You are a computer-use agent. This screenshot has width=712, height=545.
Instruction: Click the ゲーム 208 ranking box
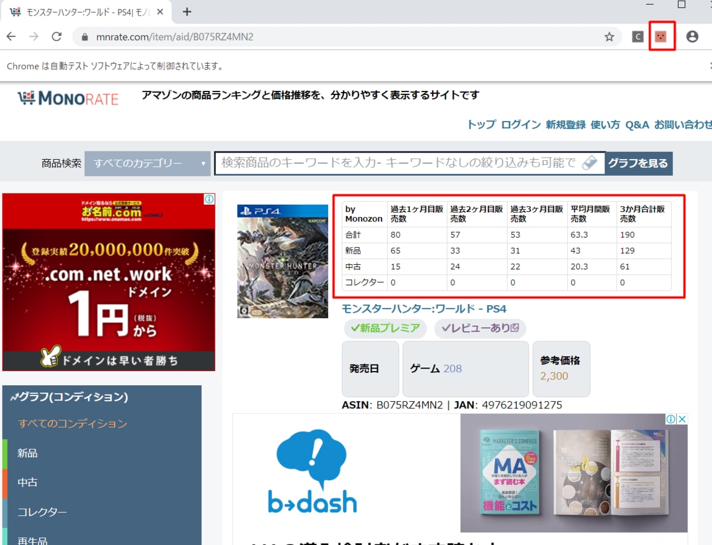[466, 369]
